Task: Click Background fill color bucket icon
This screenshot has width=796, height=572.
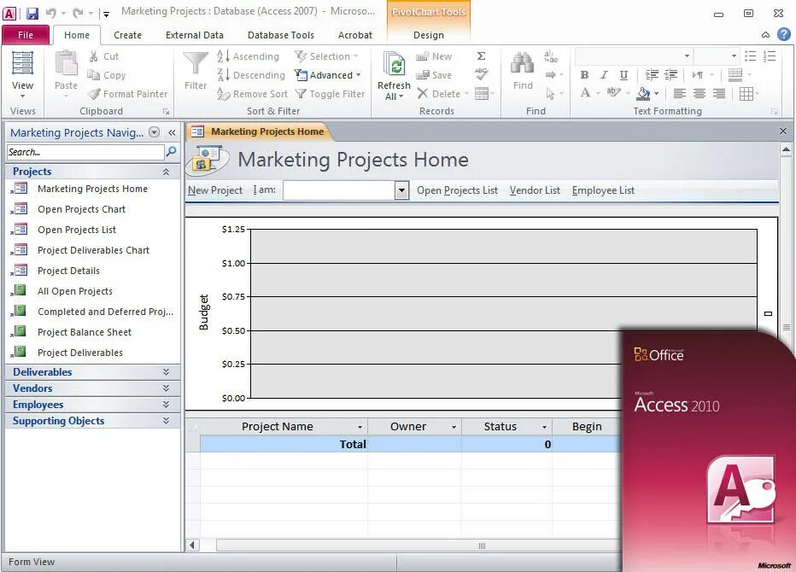Action: [643, 93]
